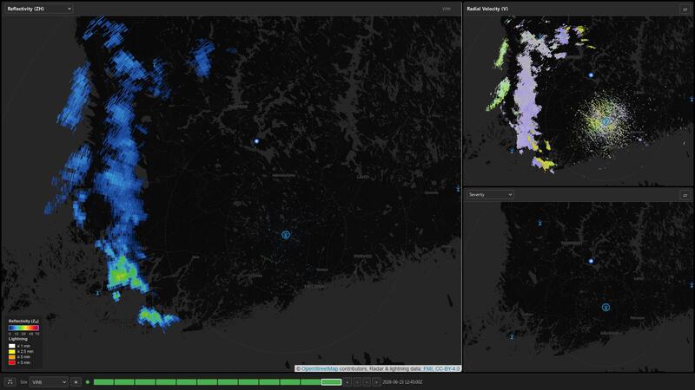Click the yellow lightning ≤ 2.5 min swatch

[x=12, y=352]
